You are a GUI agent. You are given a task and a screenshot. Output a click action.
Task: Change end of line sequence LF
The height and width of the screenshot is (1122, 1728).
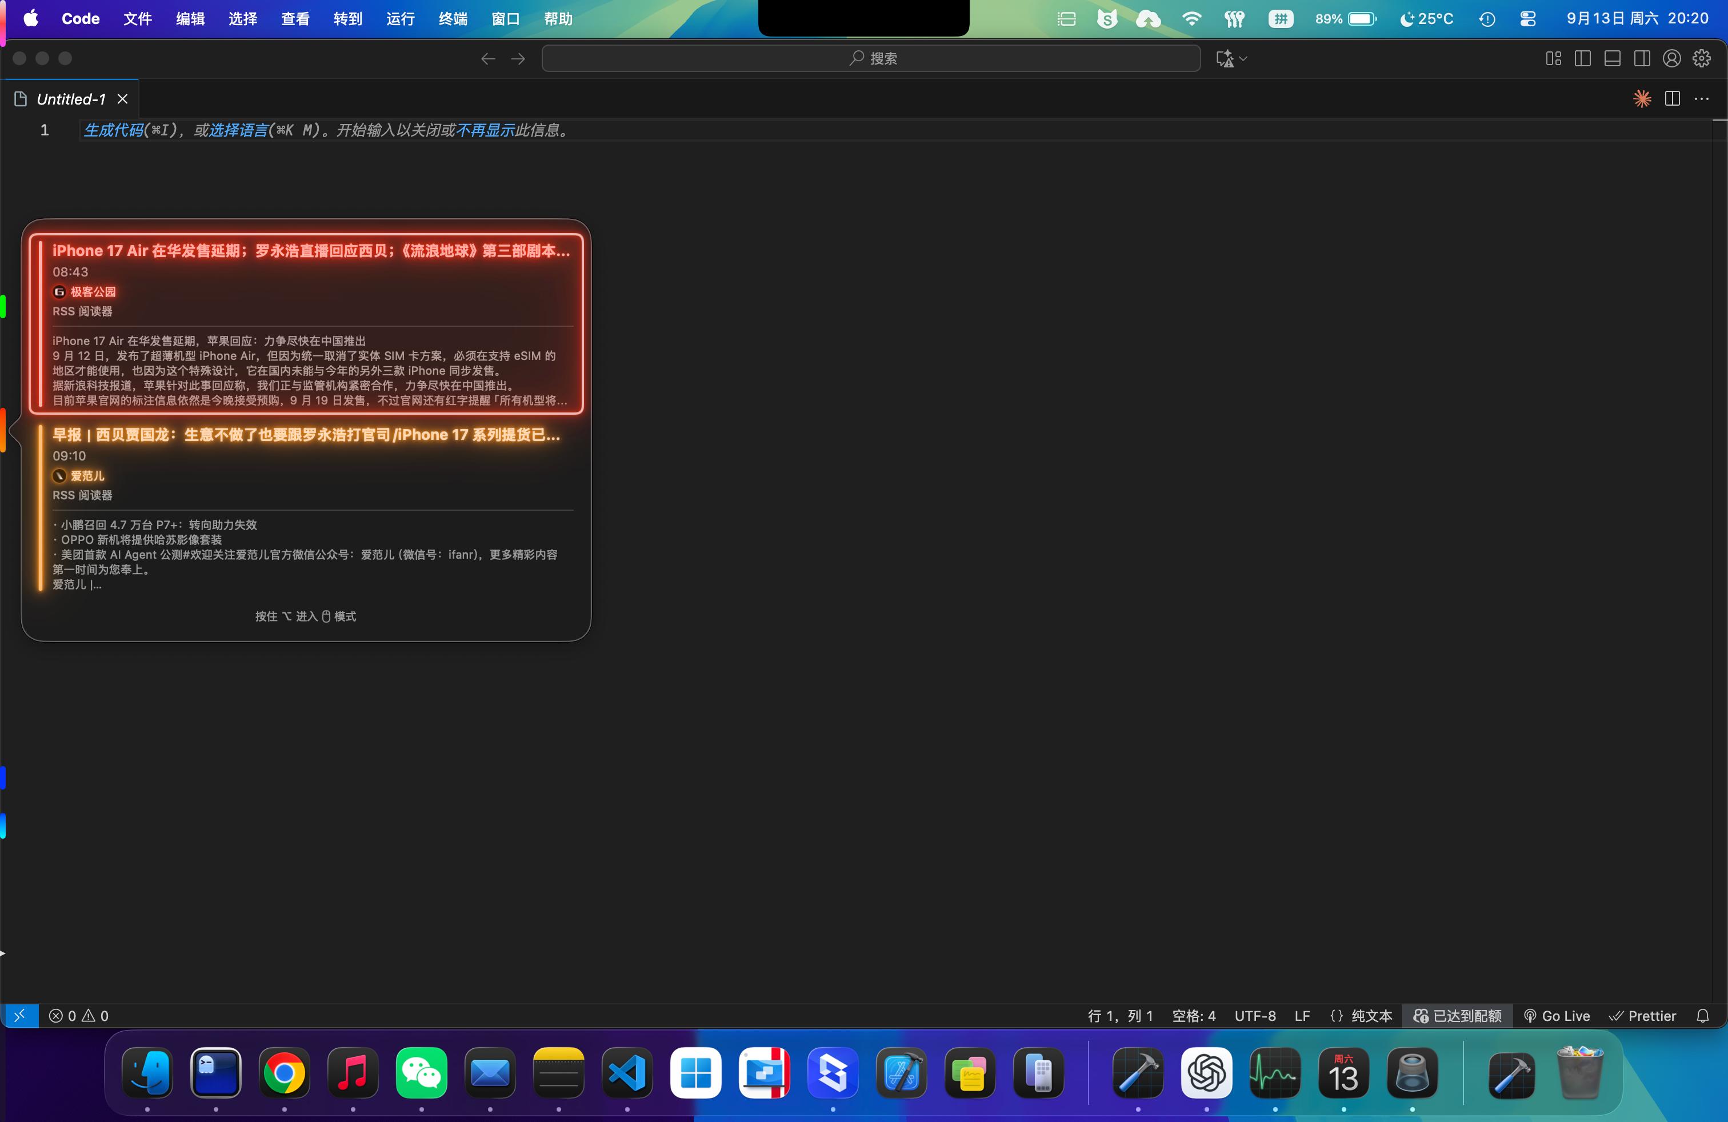(x=1302, y=1015)
